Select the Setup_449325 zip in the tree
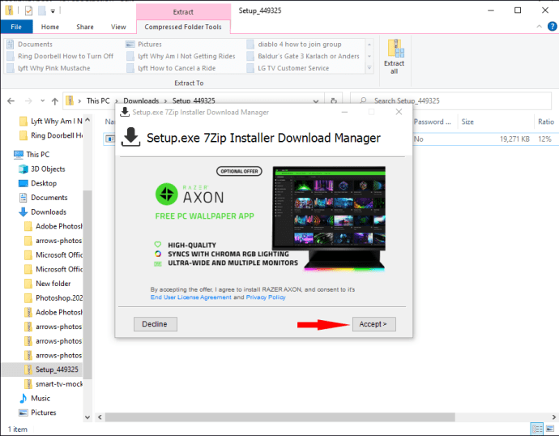Viewport: 559px width, 436px height. point(51,370)
